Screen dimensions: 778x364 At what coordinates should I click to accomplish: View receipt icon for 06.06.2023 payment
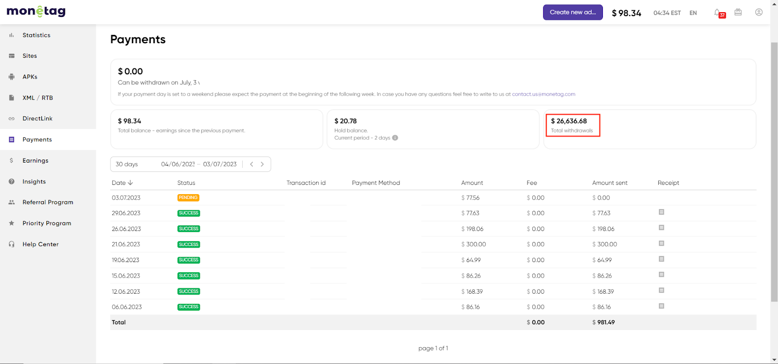click(661, 306)
